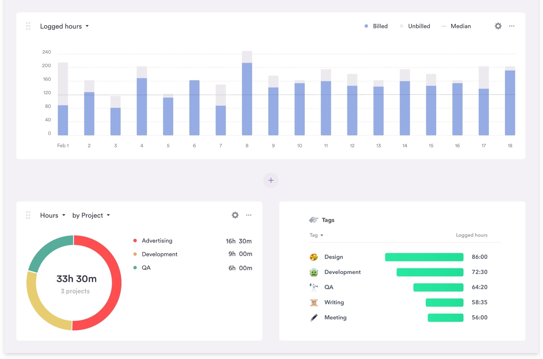The image size is (543, 359).
Task: Click the Tags panel label icon
Action: [x=314, y=220]
